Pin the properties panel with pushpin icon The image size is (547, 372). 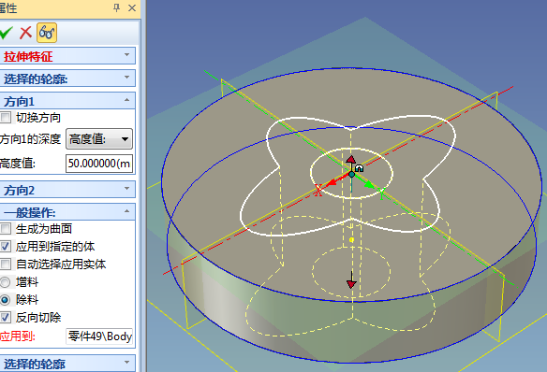pos(116,7)
